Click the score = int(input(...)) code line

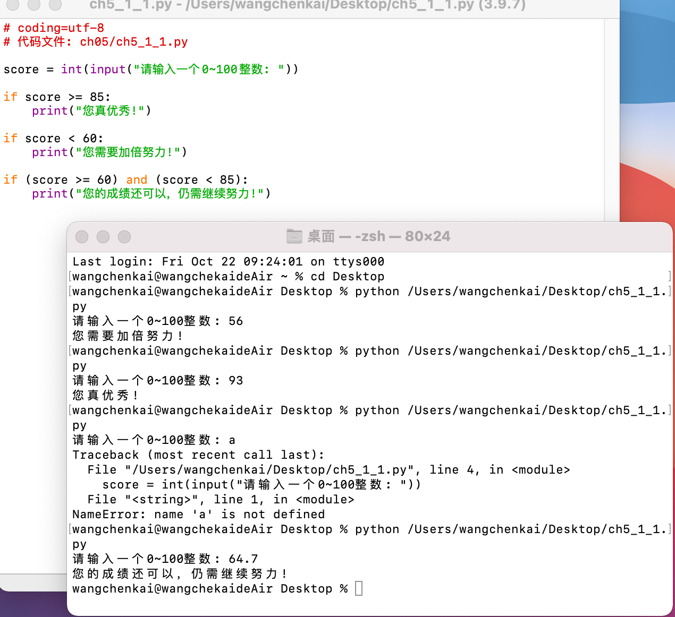tap(151, 69)
